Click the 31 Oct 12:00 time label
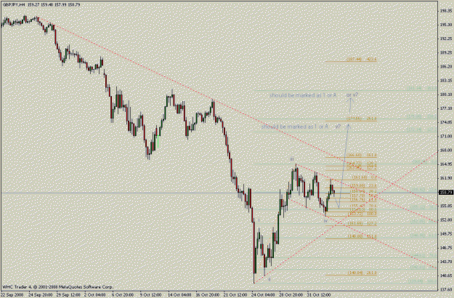454x298 pixels. 319,295
